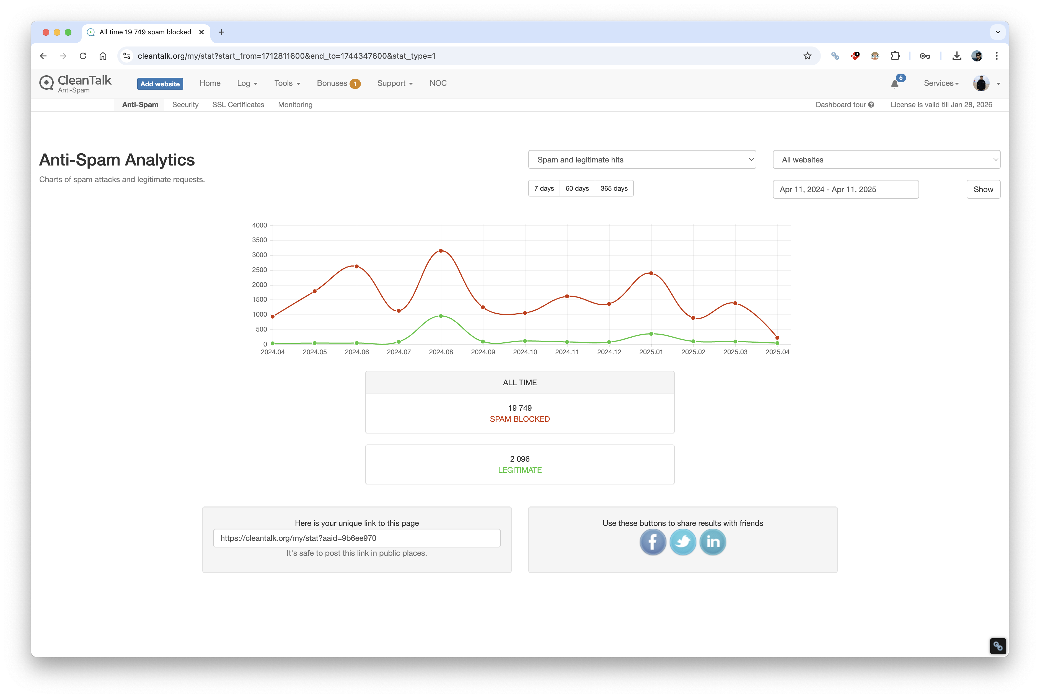
Task: Click the CleanTalk Anti-Spam logo
Action: pos(76,83)
